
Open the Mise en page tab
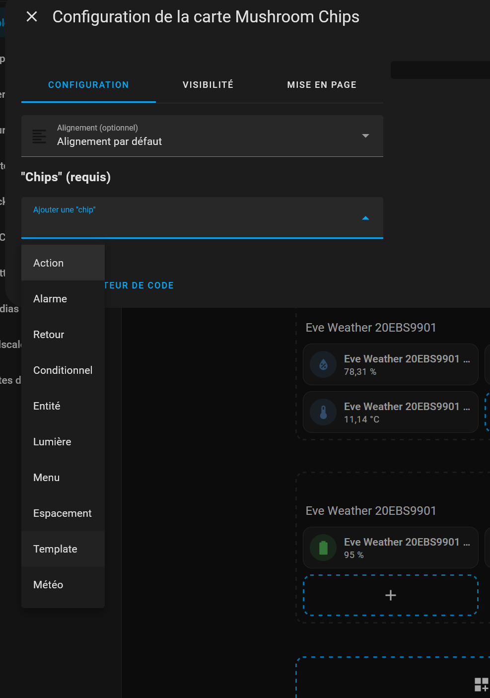click(322, 85)
